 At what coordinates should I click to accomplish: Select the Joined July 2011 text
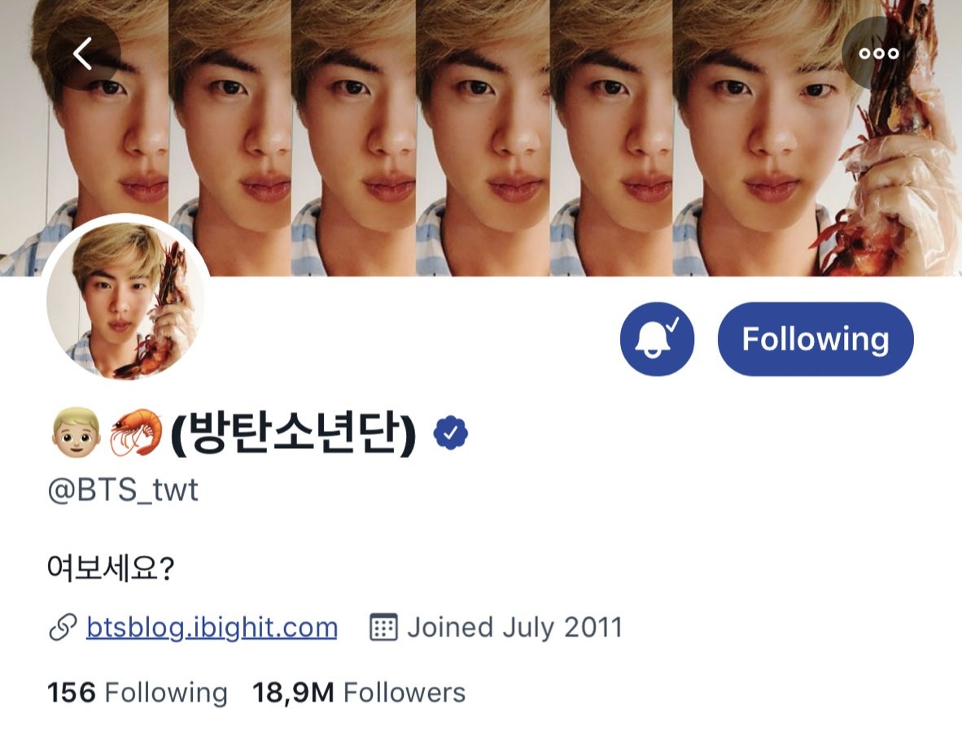[x=514, y=628]
